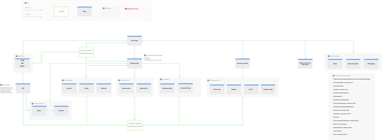Click the icon beside 'Advice and blogs'
382x140 pixels.
(328, 56)
